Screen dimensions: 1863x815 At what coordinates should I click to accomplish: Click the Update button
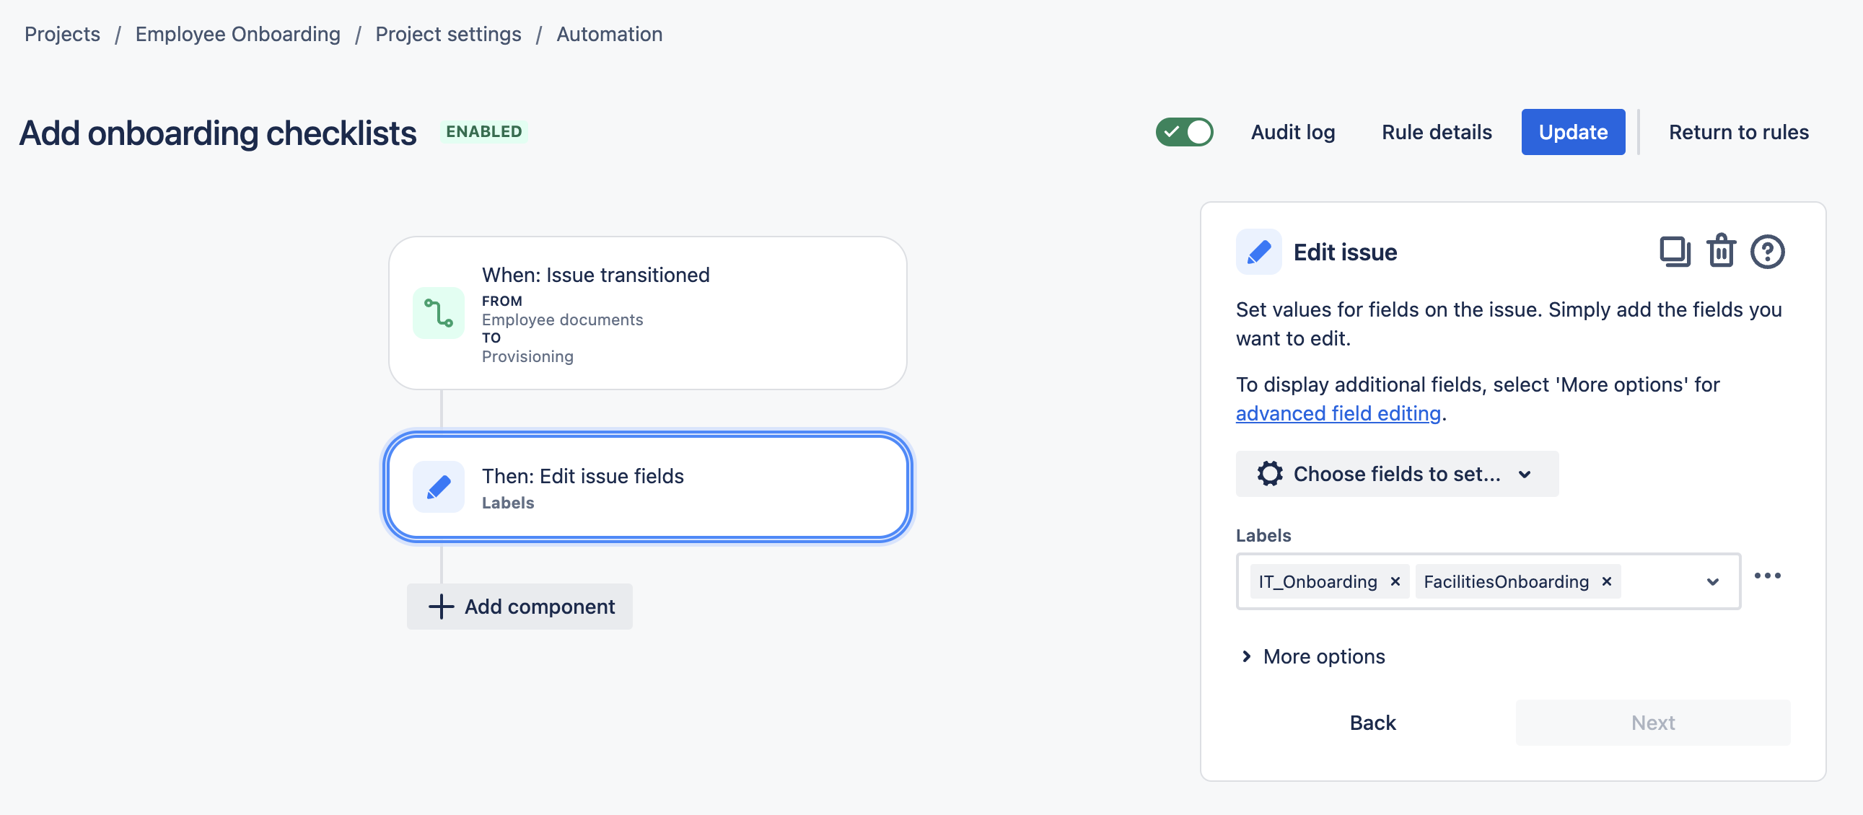point(1572,132)
